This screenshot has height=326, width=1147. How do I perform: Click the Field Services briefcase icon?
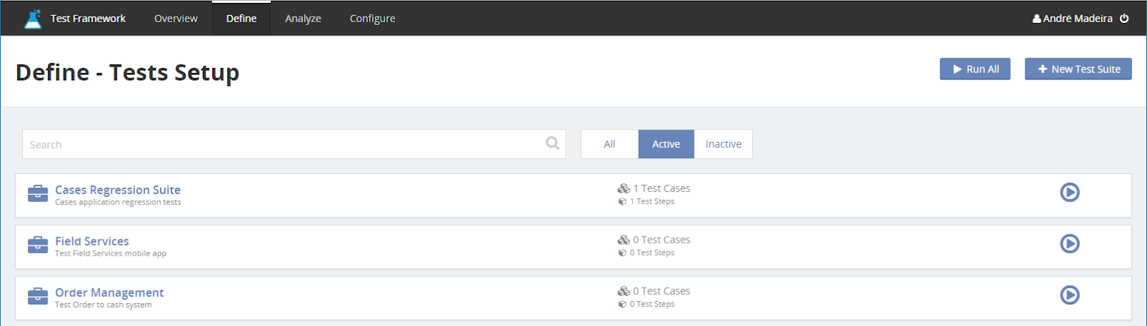(x=38, y=245)
